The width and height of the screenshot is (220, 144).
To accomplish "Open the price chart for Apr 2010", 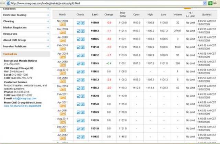I will pos(79,55).
